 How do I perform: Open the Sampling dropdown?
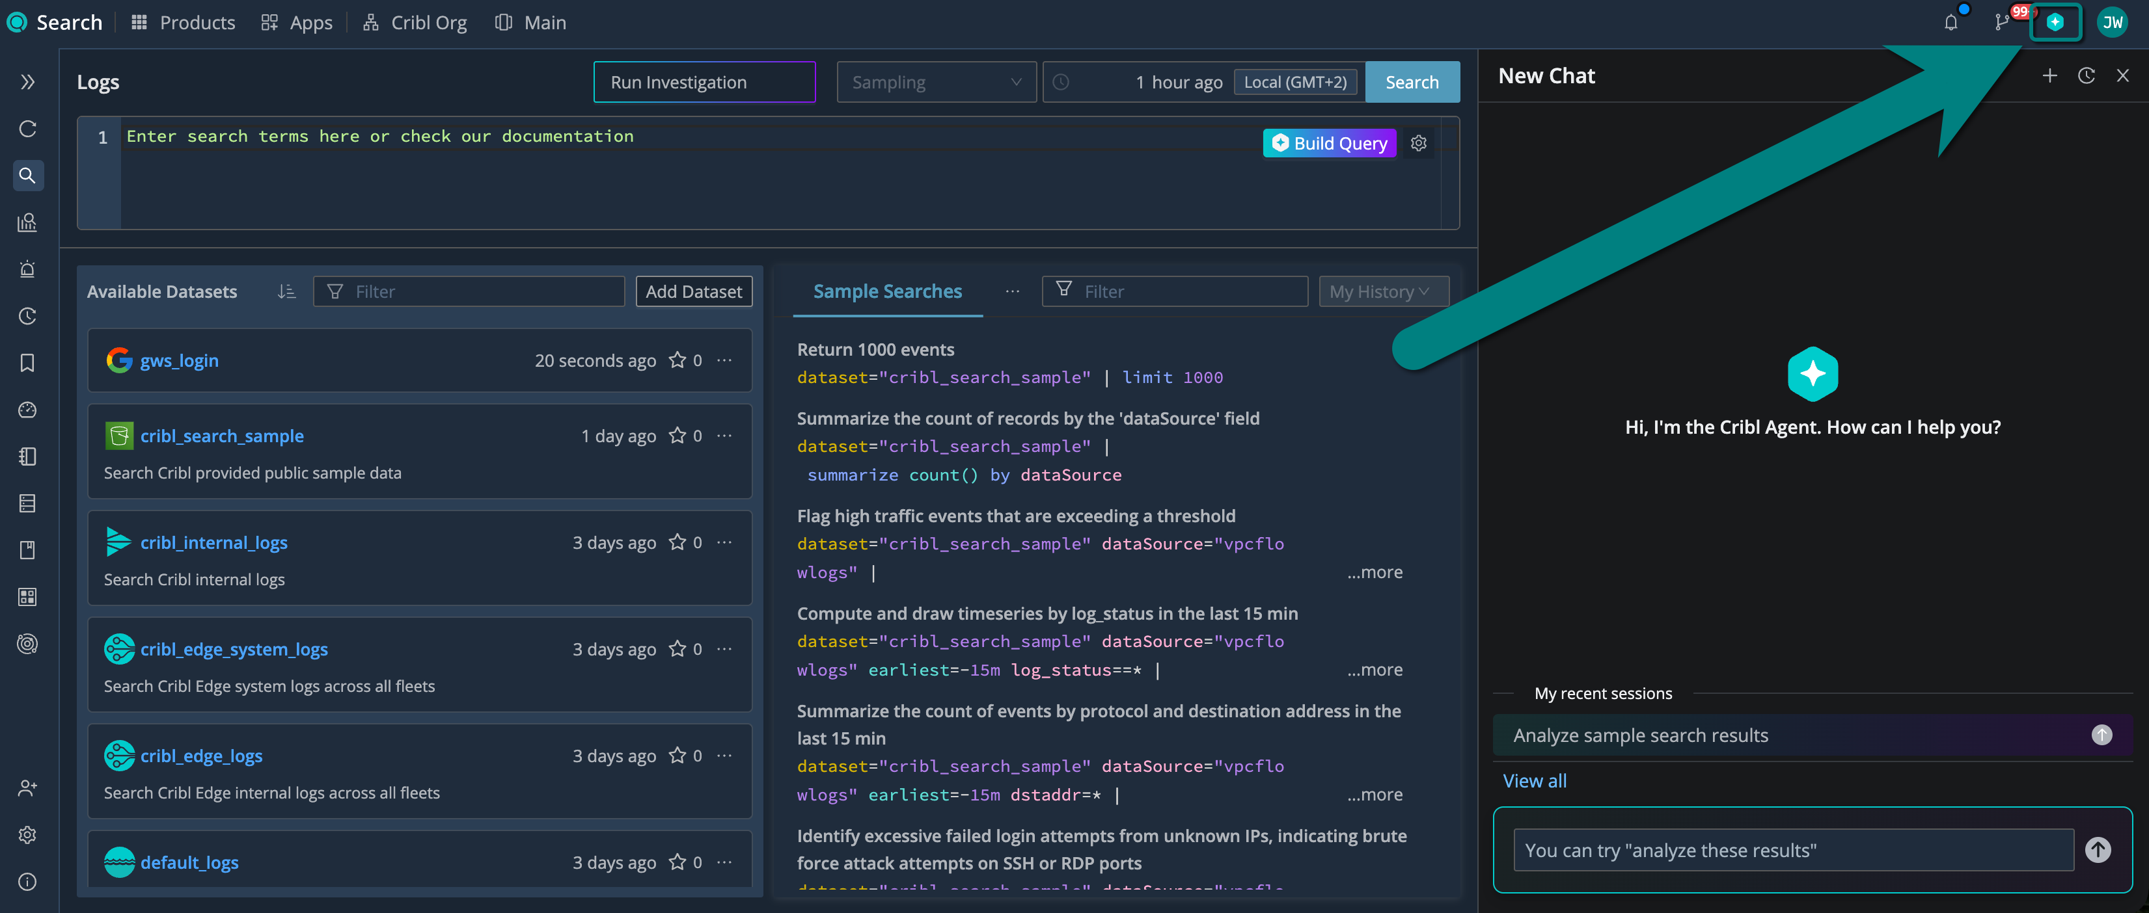[936, 82]
